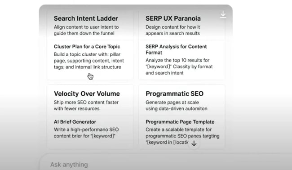The image size is (292, 170).
Task: Click the Programmatic SEO heading
Action: point(174,94)
